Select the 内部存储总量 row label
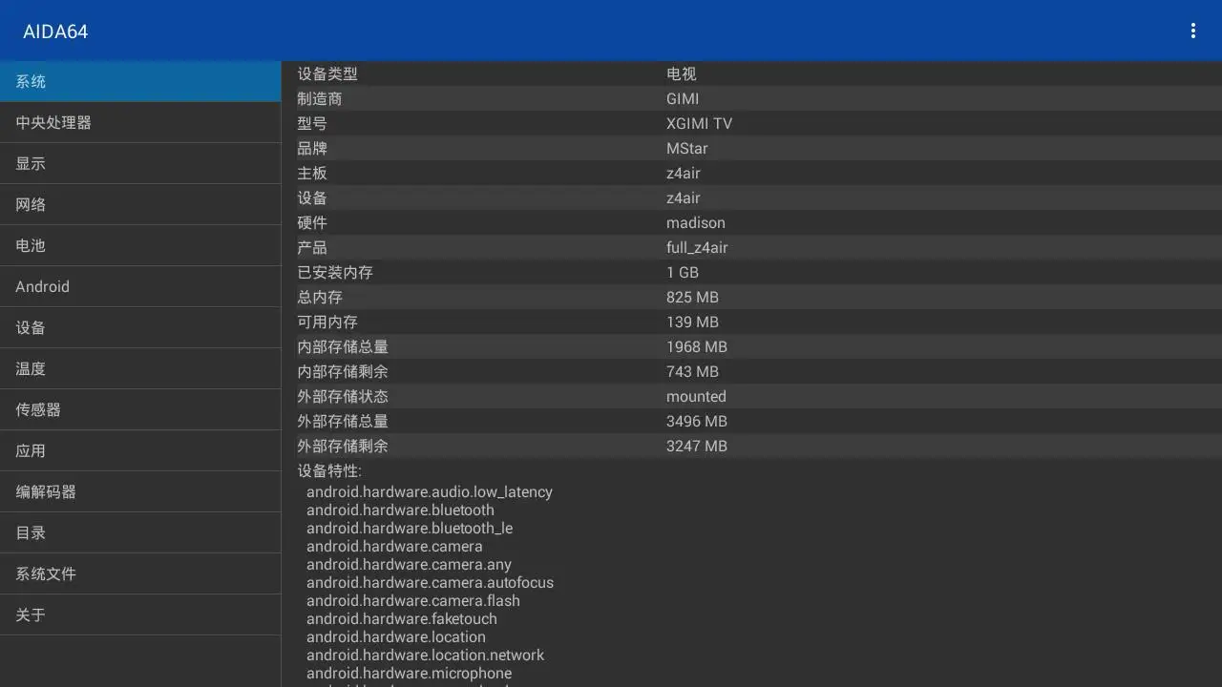This screenshot has width=1222, height=687. (343, 346)
